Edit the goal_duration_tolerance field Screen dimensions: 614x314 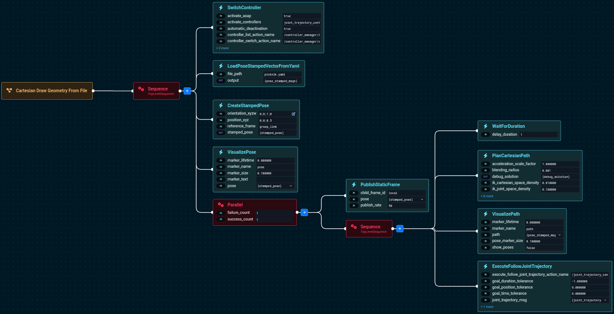[x=589, y=281]
